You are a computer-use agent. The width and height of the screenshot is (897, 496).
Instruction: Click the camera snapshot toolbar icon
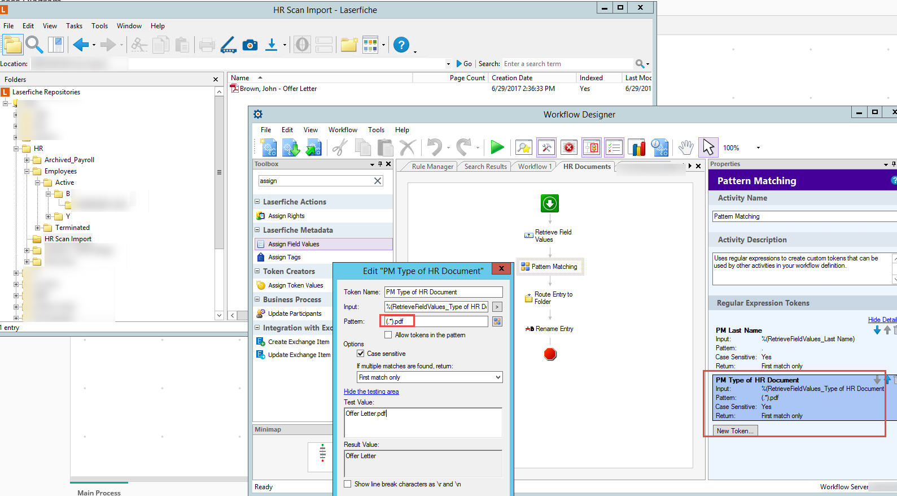click(250, 45)
